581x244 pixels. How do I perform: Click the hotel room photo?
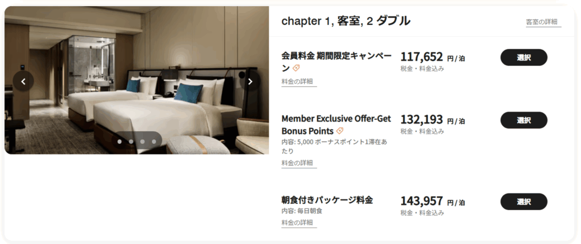point(137,80)
